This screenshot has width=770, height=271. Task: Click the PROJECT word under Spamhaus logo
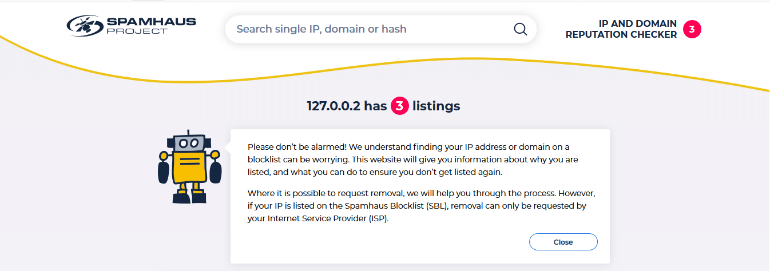coord(137,31)
